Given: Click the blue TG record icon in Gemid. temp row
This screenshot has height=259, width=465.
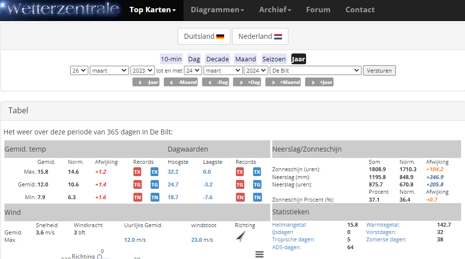Looking at the screenshot, I should coord(155,184).
